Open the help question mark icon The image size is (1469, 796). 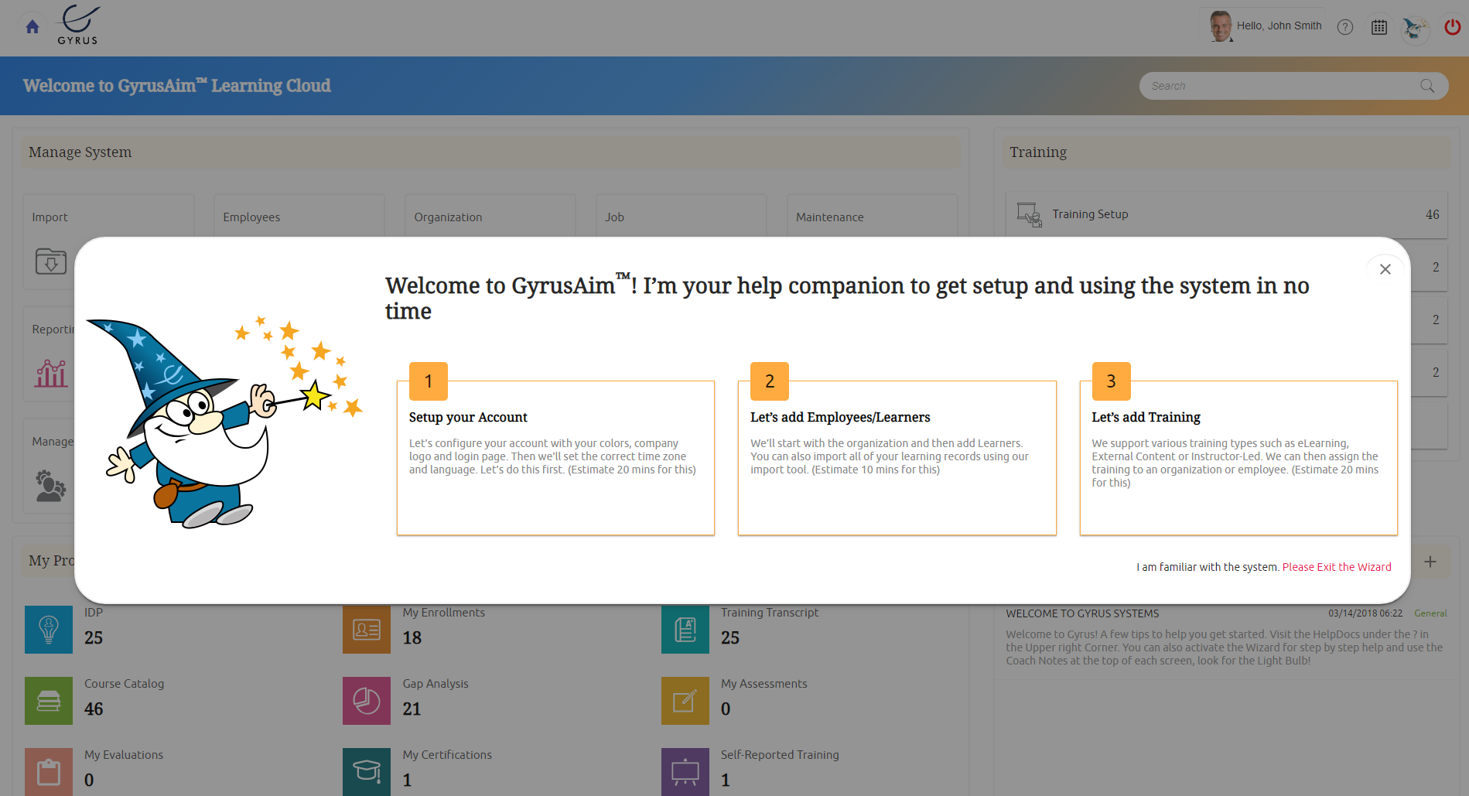pos(1345,27)
